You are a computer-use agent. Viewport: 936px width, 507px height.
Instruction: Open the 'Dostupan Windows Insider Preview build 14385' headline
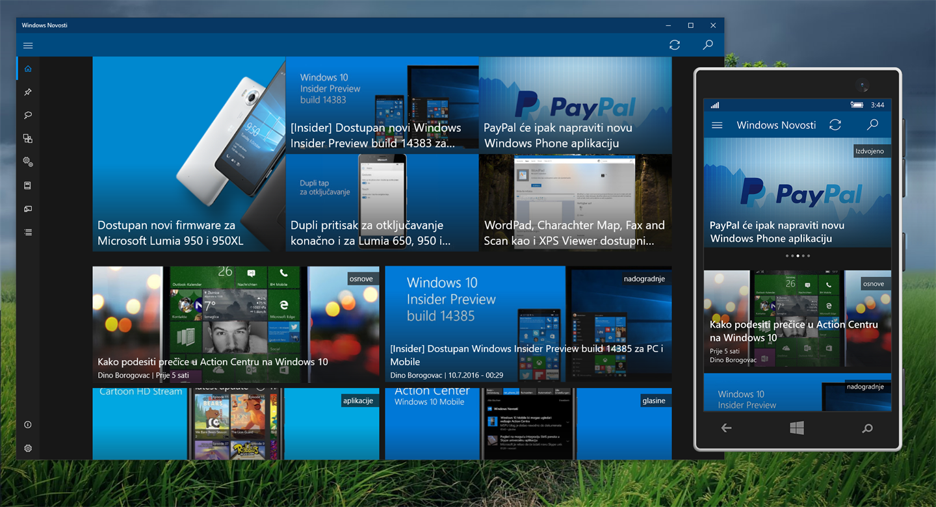(x=526, y=355)
